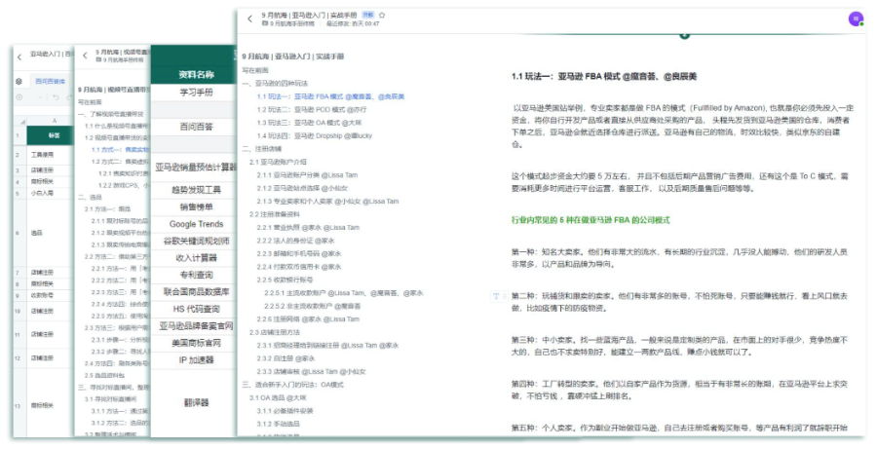Click the external tag beside 实战手册 title

point(368,16)
